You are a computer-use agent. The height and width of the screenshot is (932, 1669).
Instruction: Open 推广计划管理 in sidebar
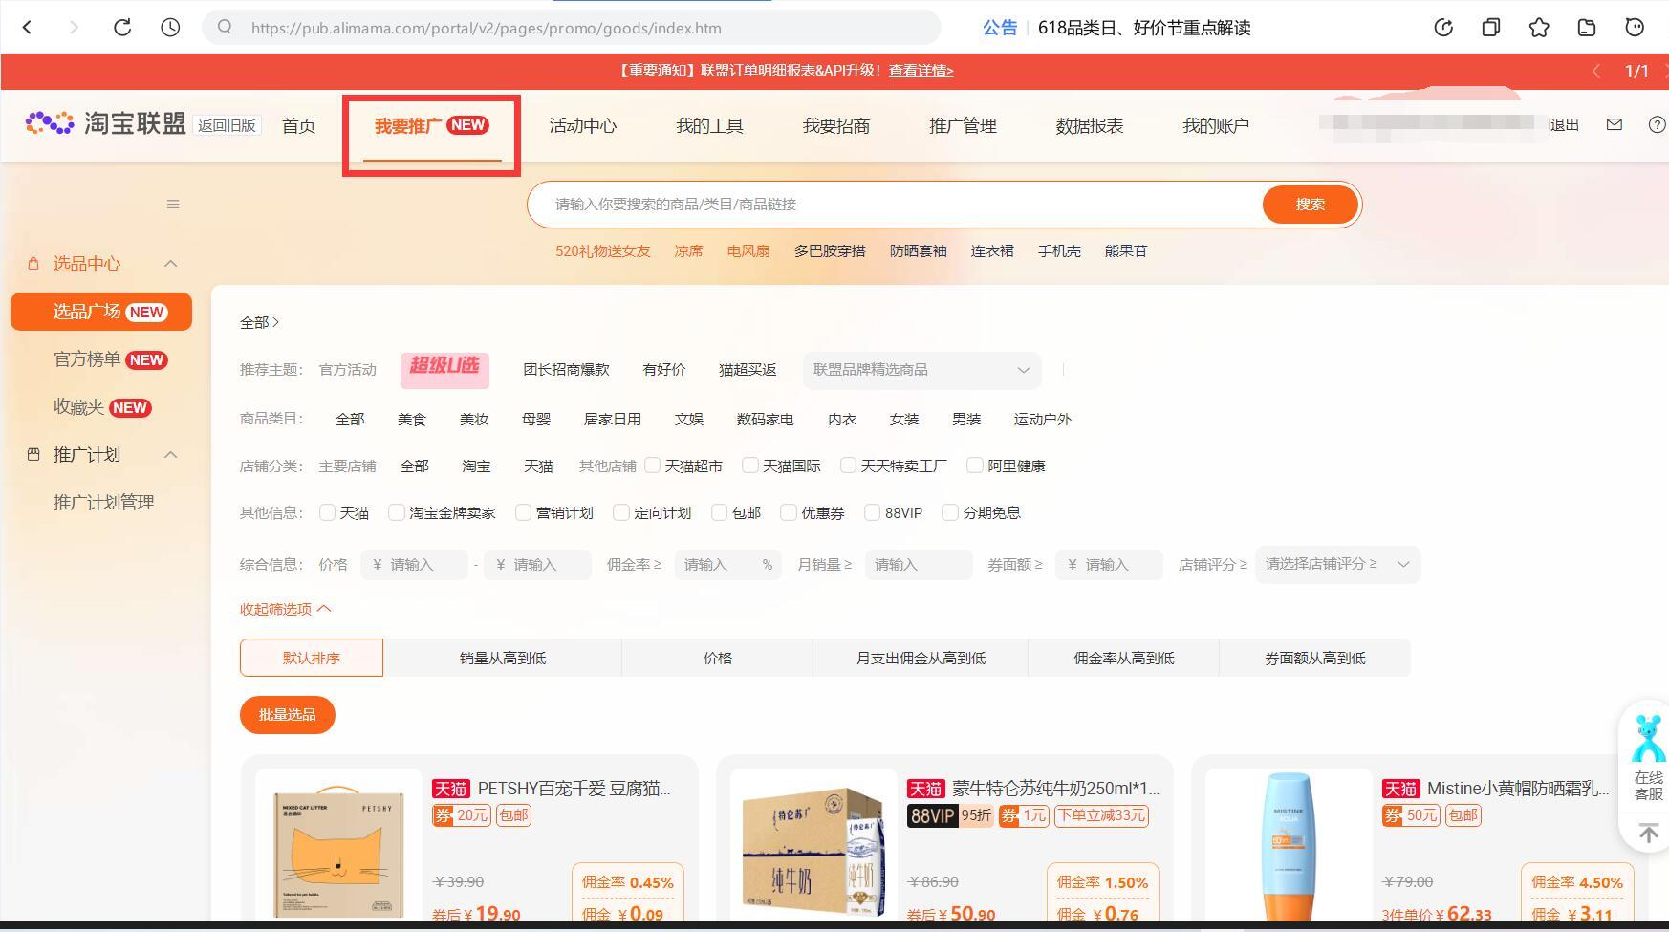103,503
